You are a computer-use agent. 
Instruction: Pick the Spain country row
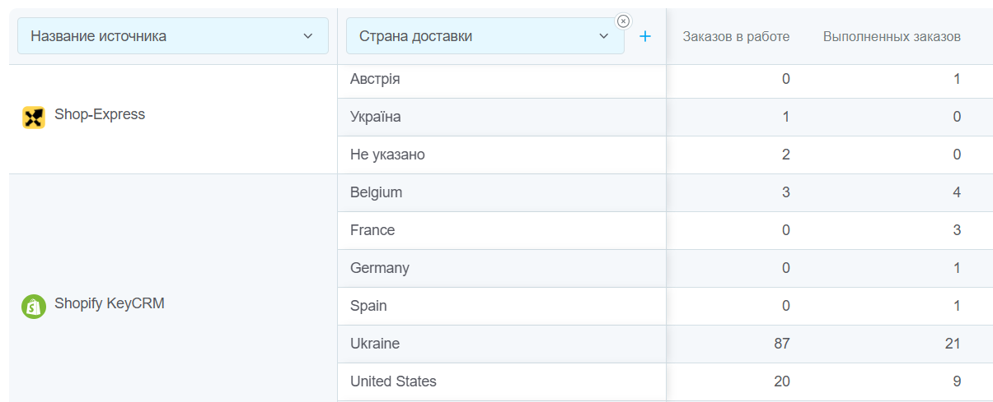pyautogui.click(x=368, y=306)
